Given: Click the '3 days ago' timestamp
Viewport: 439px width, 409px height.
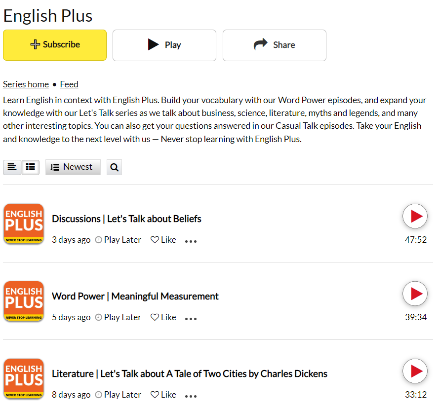Looking at the screenshot, I should point(71,240).
